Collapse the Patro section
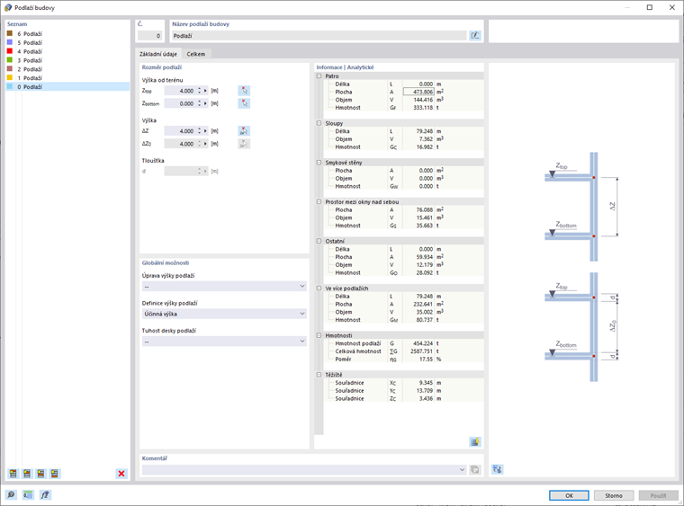This screenshot has height=506, width=684. [x=319, y=75]
